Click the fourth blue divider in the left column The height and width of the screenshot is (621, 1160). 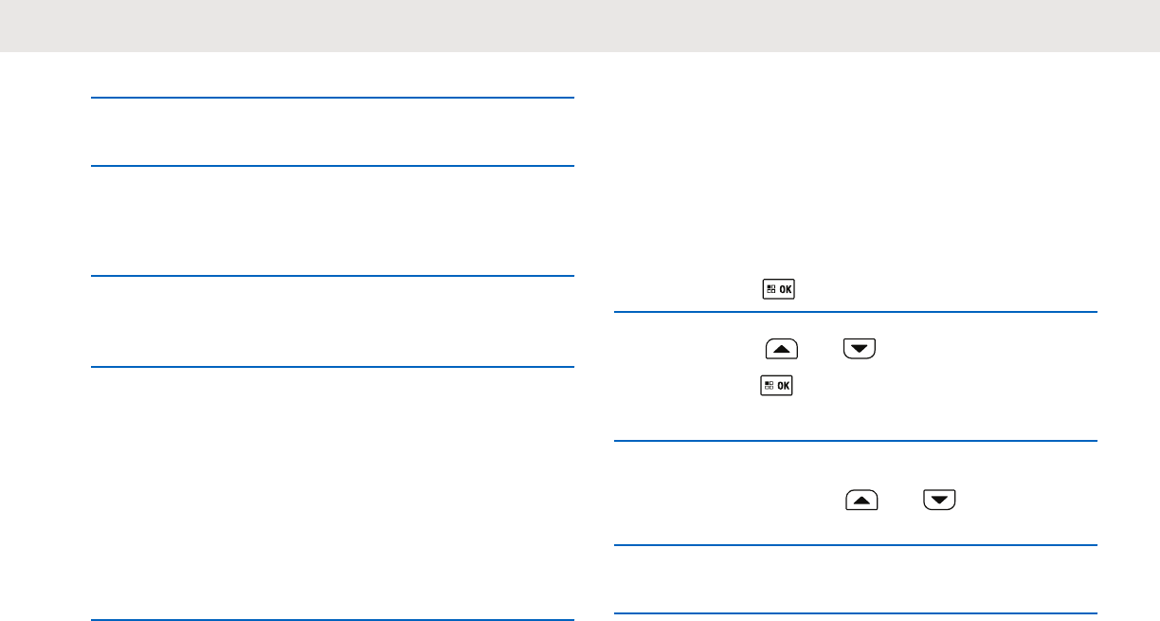(x=333, y=366)
